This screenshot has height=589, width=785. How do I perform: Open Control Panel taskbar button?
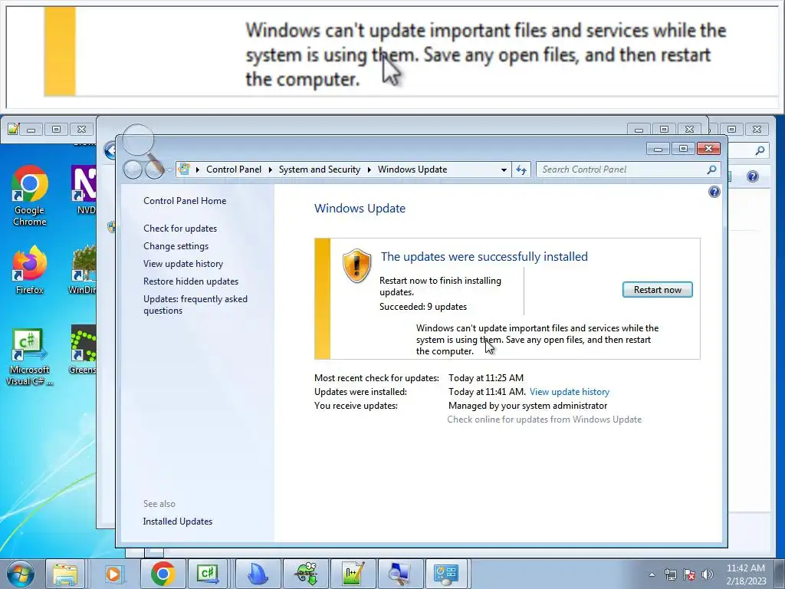446,574
